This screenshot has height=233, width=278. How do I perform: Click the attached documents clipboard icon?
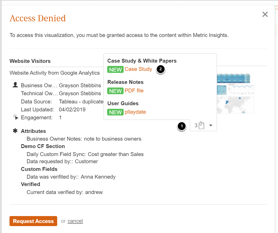coord(202,125)
